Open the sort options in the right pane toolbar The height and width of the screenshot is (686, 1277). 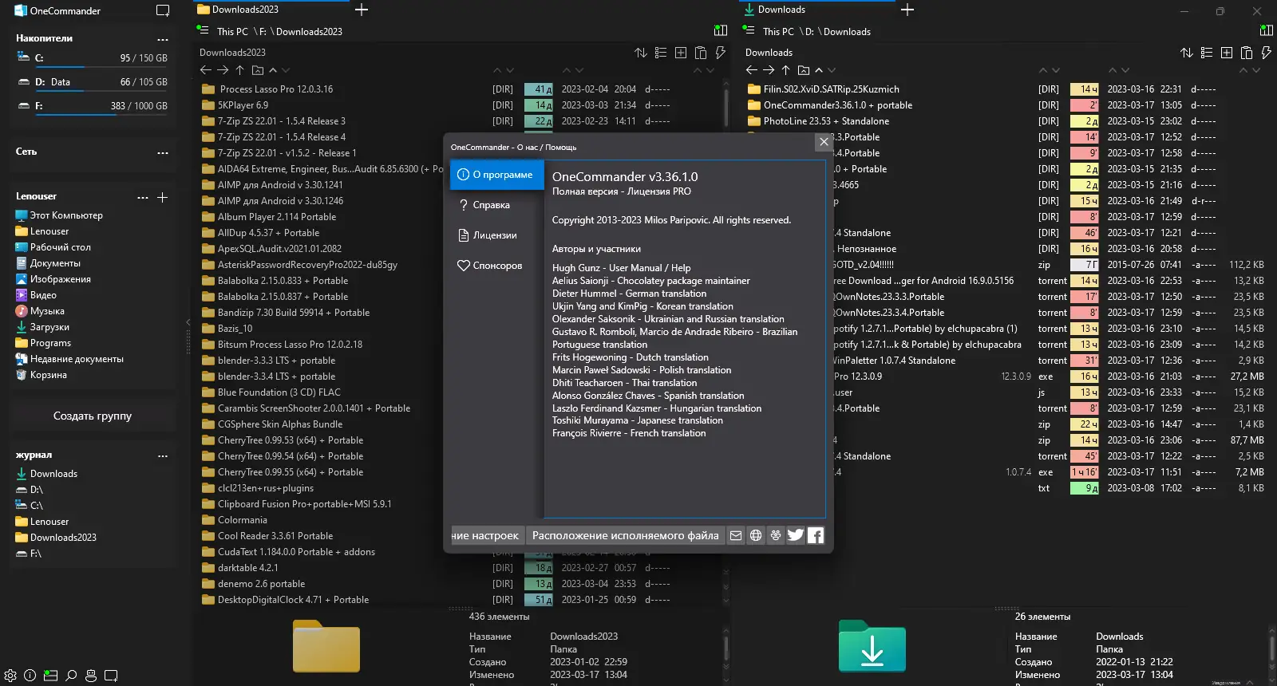1187,53
